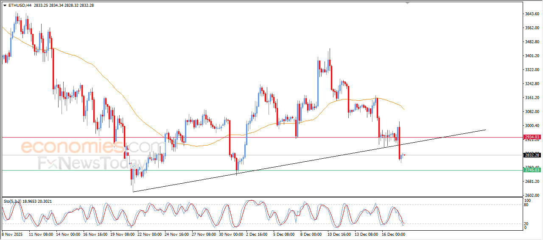Click the 13 Dec 08:00 time label
This screenshot has height=240, width=543.
(367, 234)
